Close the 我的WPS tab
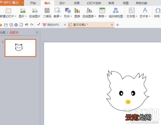This screenshot has height=125, width=161. (65, 25)
